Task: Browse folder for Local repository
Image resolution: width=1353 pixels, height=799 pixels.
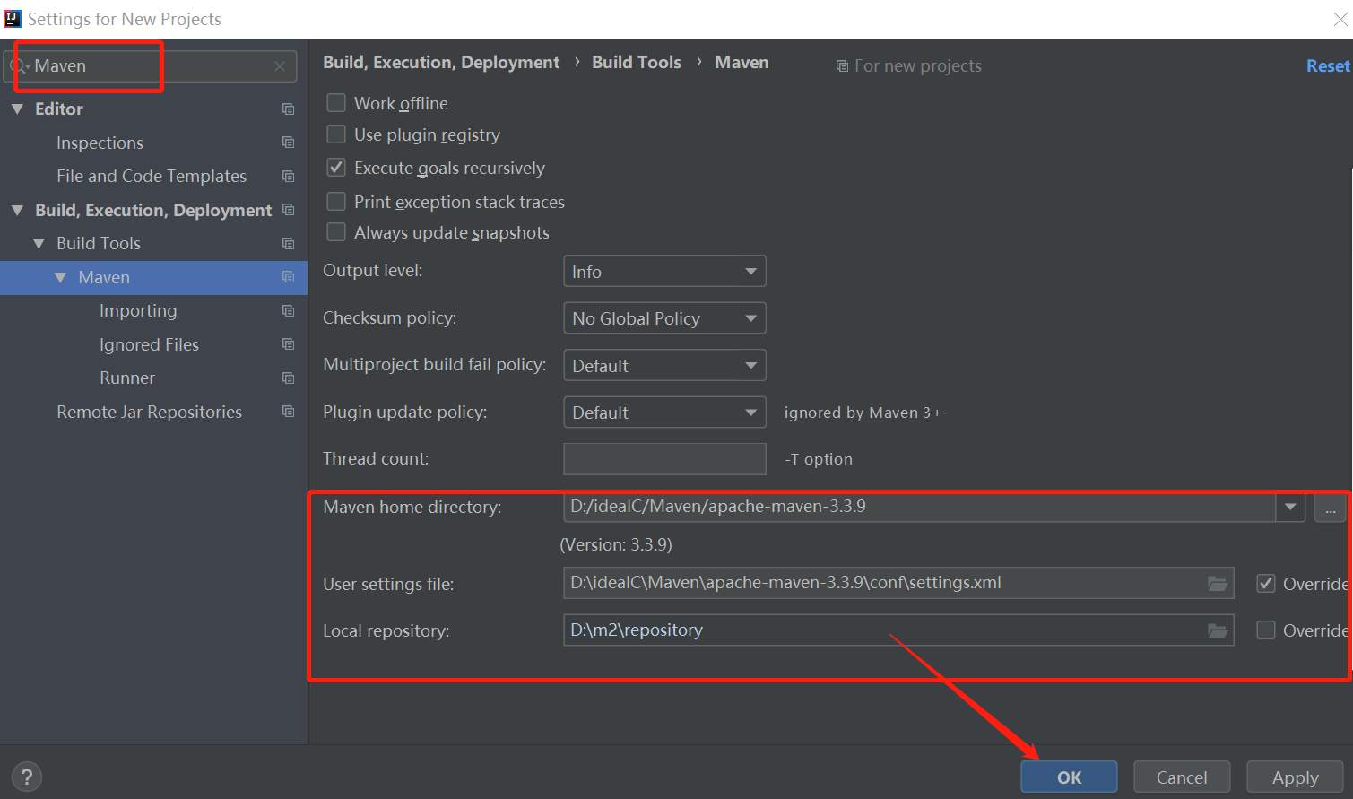Action: pyautogui.click(x=1218, y=630)
